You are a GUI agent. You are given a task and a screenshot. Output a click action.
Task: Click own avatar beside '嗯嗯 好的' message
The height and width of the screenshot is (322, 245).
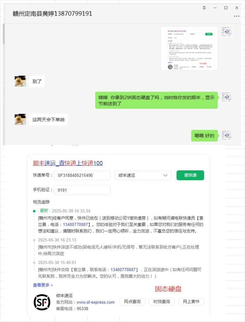(x=227, y=135)
